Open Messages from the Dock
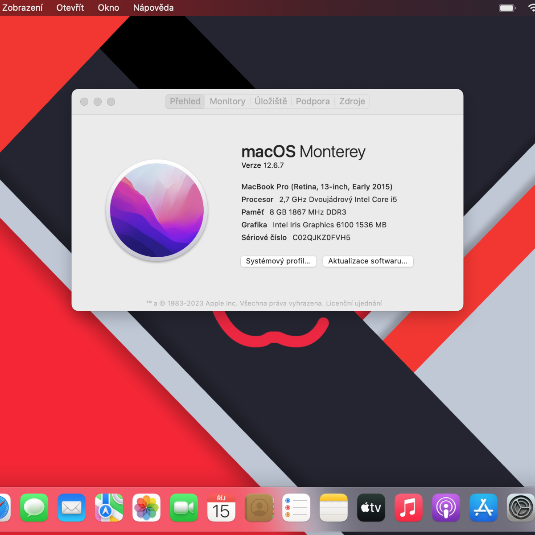The image size is (535, 535). click(x=34, y=508)
